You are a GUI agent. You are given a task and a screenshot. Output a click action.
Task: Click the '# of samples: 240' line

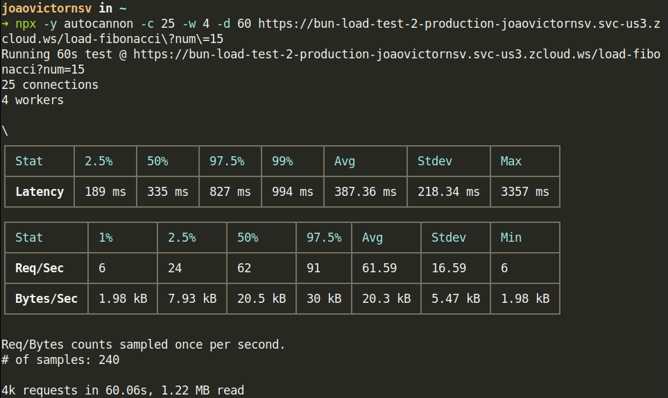click(x=60, y=360)
